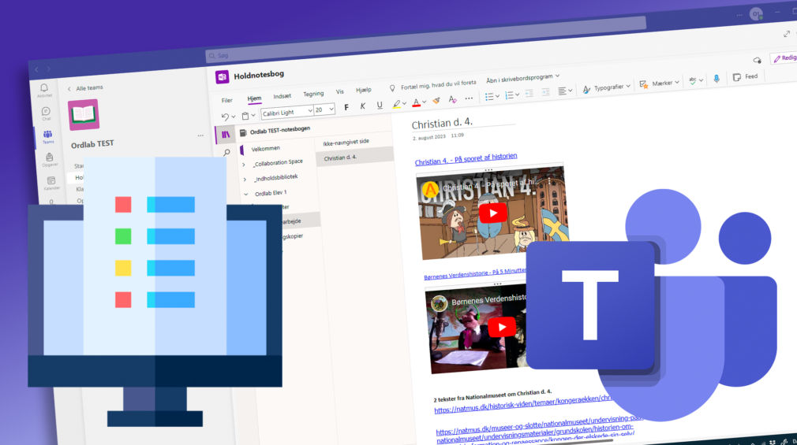Screen dimensions: 797x445
Task: Clear formatting with eraser A icon
Action: pyautogui.click(x=452, y=99)
